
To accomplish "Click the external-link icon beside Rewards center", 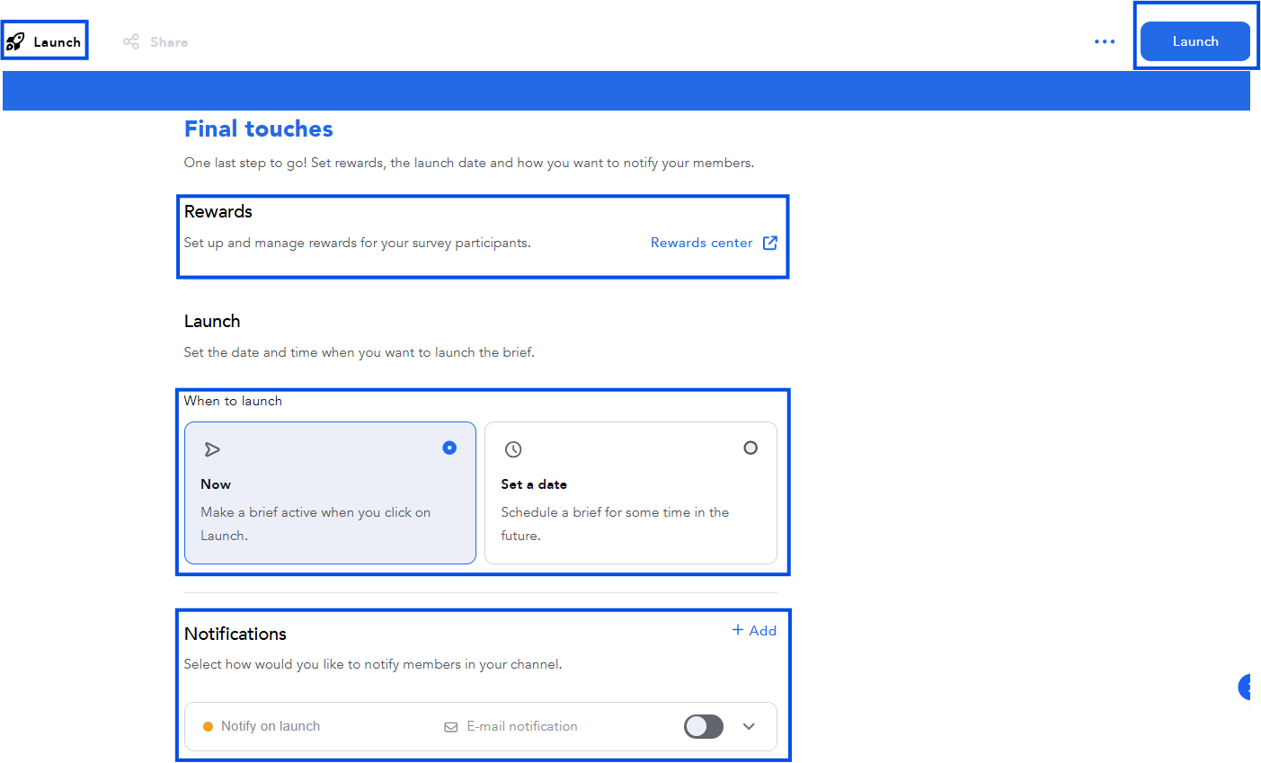I will 770,243.
